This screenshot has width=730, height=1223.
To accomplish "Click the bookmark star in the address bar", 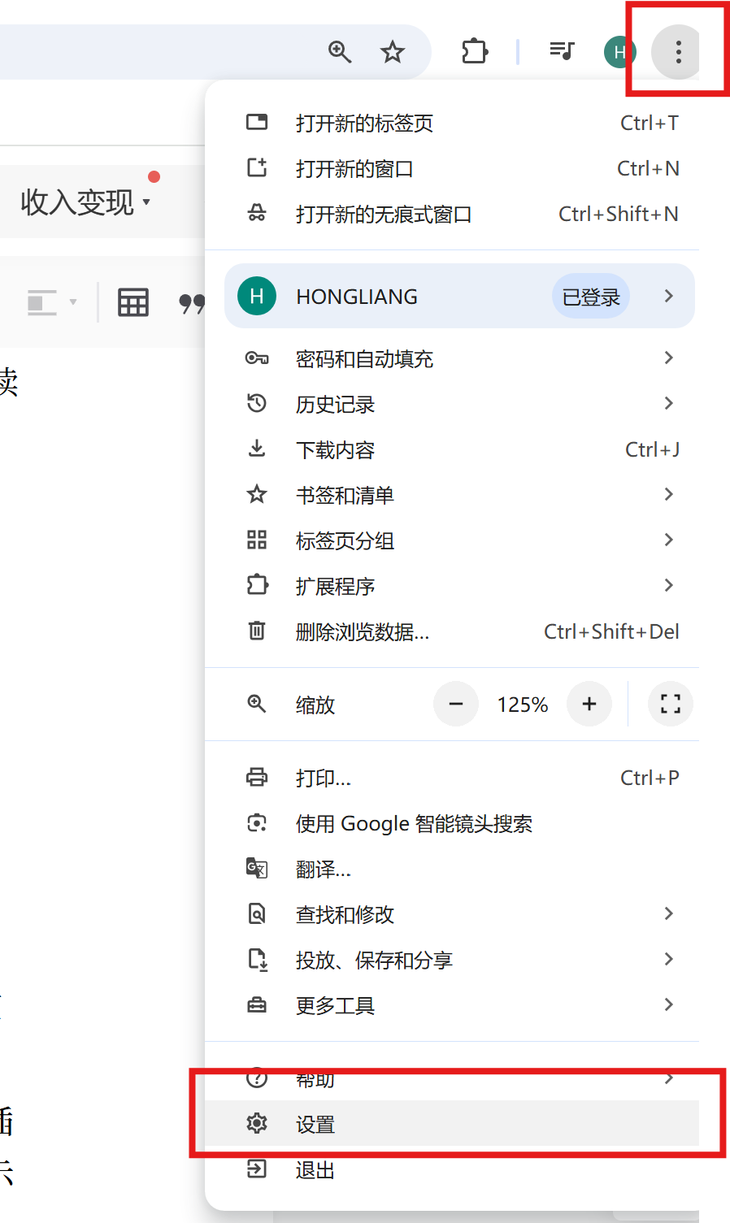I will pos(393,51).
